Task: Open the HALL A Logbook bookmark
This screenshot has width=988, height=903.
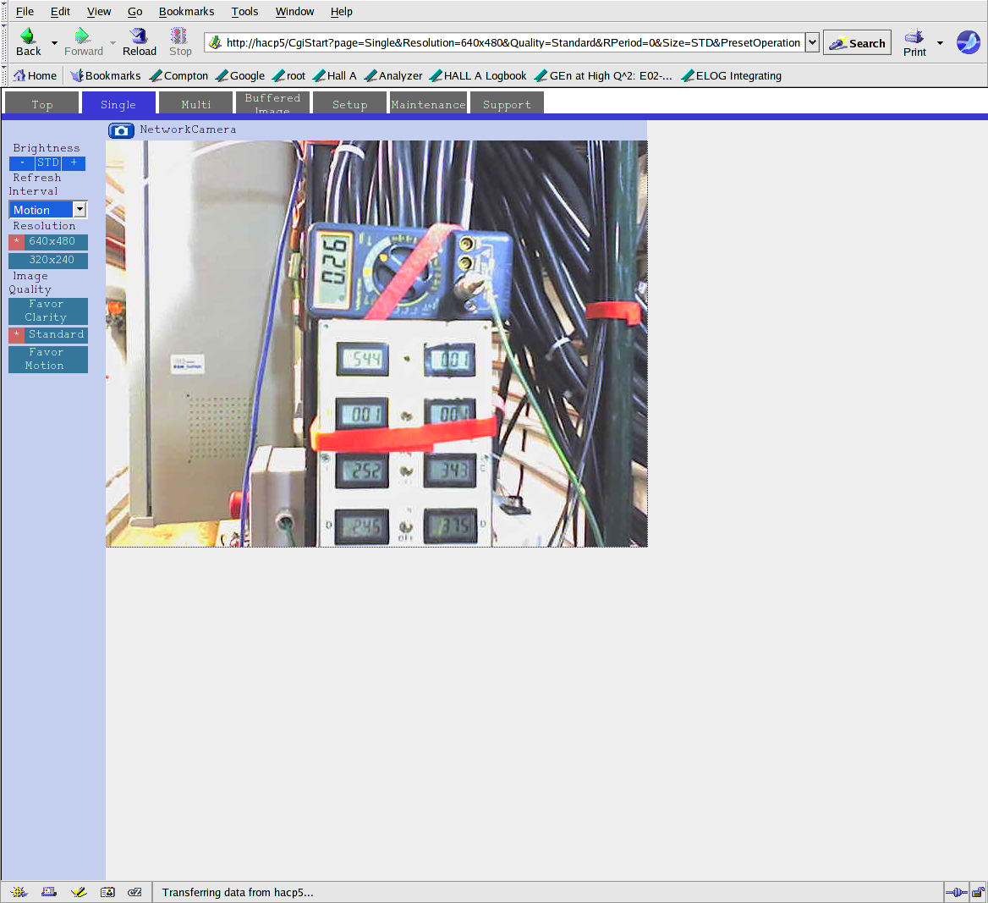Action: click(478, 75)
